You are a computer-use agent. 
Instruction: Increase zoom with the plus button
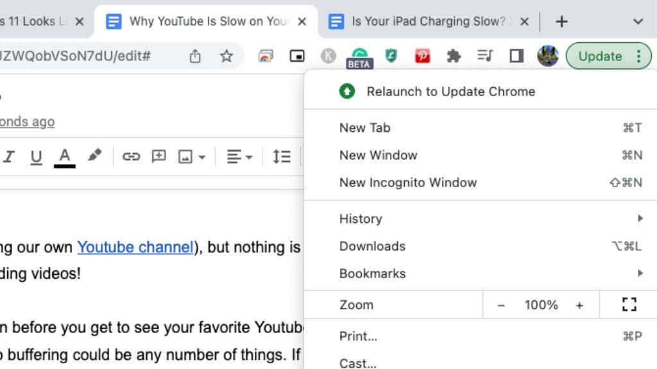579,306
